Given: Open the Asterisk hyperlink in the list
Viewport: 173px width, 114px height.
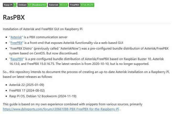Looking at the screenshot, I should (x=16, y=37).
